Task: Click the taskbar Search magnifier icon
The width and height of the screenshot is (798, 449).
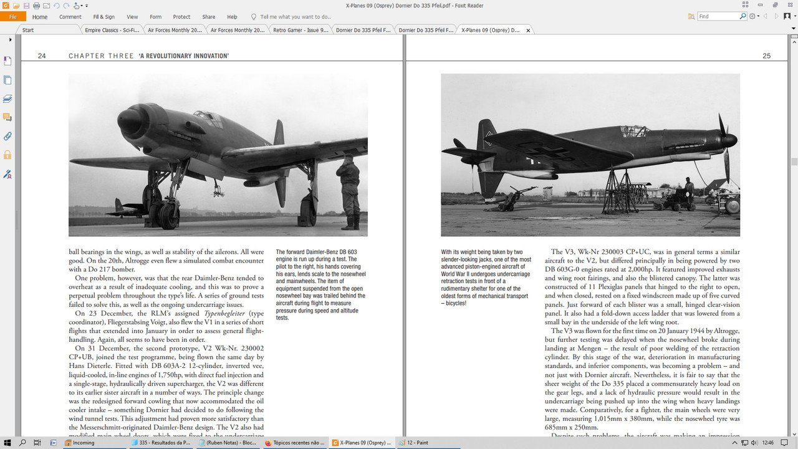Action: click(22, 443)
